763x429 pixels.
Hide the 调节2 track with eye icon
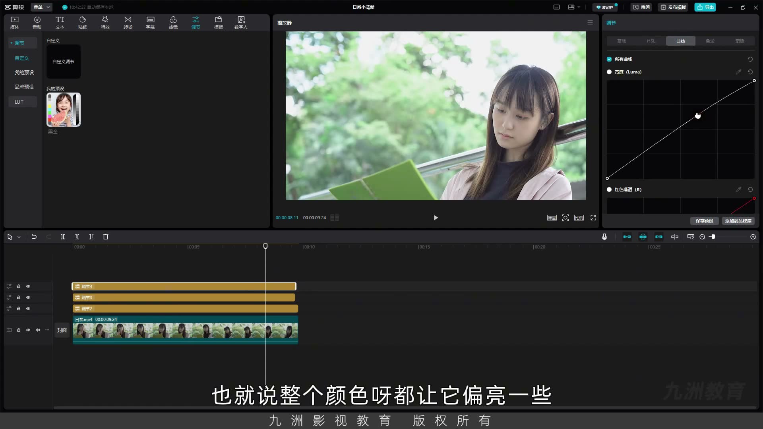[28, 309]
